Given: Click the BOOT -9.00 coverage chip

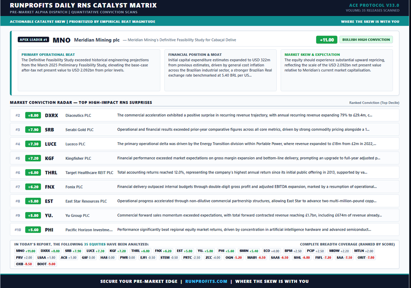Looking at the screenshot, I should [x=47, y=264].
